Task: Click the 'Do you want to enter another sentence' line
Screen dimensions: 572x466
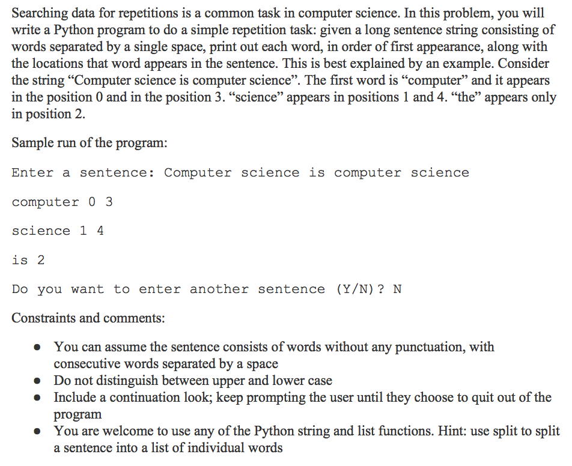Action: tap(207, 289)
